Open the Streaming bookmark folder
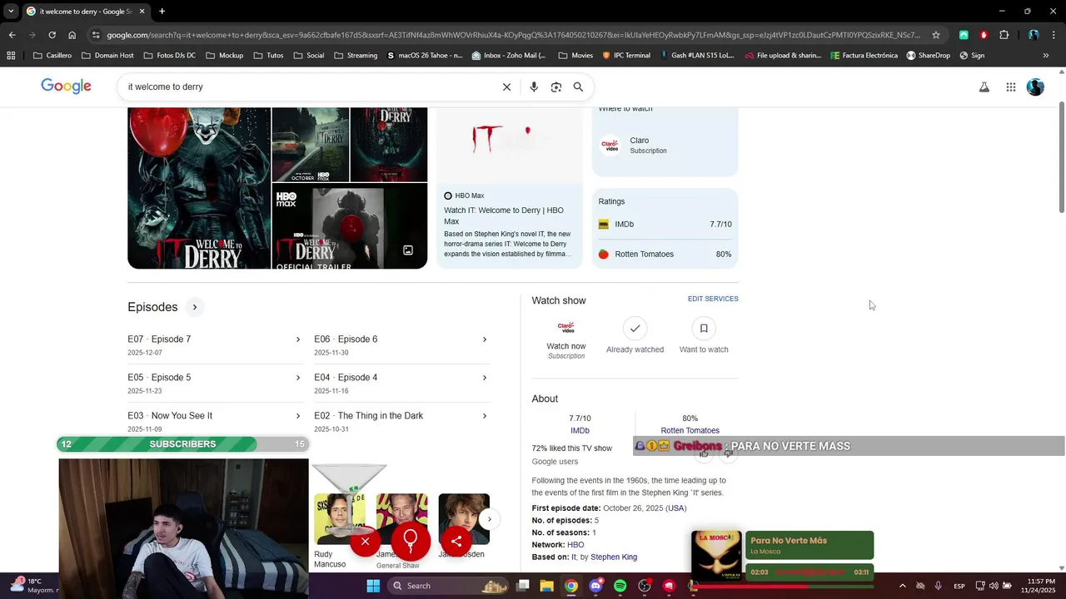The width and height of the screenshot is (1066, 599). tap(356, 56)
